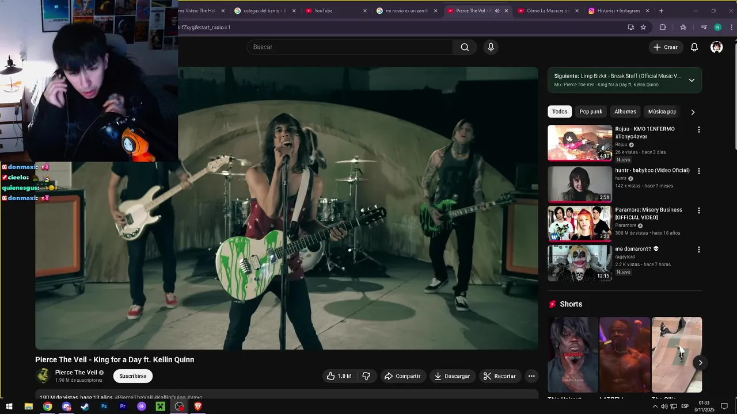Open the browser all bookmarks star icon
This screenshot has width=737, height=414.
click(x=683, y=27)
